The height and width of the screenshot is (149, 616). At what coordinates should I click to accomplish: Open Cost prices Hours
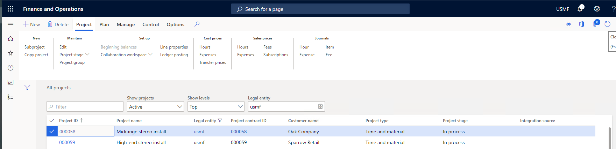pyautogui.click(x=205, y=47)
